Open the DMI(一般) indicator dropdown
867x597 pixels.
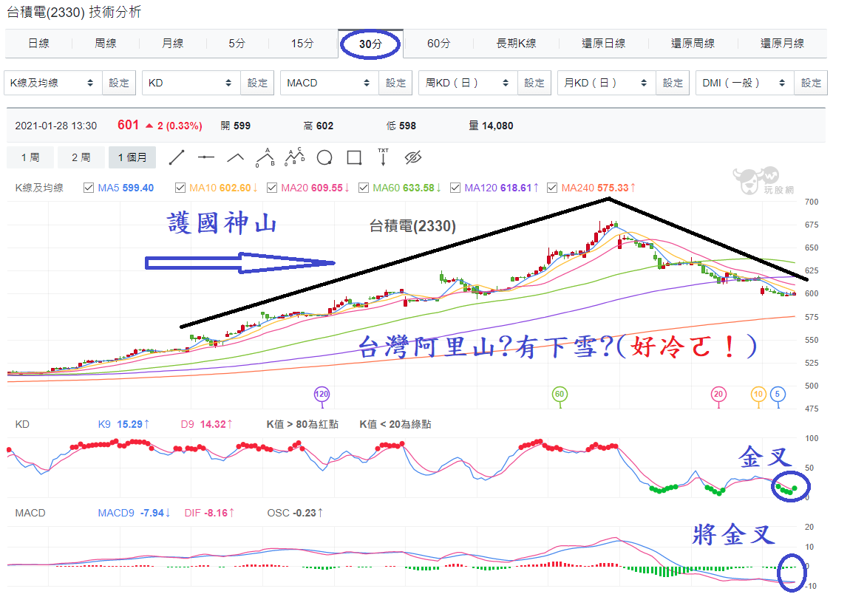[745, 83]
